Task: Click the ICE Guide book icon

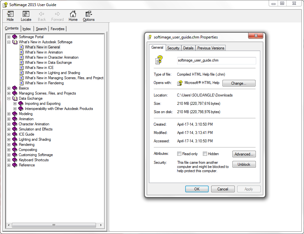Action: (15, 134)
